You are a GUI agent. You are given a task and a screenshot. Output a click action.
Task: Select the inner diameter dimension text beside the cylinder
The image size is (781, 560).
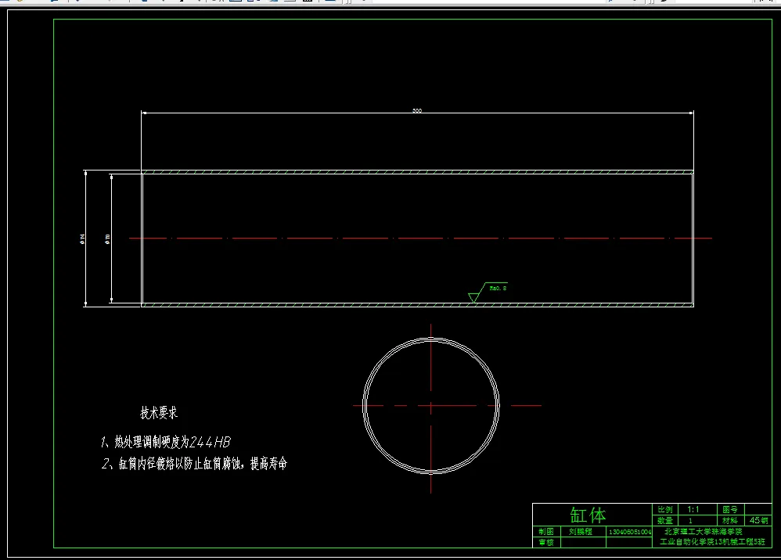107,239
